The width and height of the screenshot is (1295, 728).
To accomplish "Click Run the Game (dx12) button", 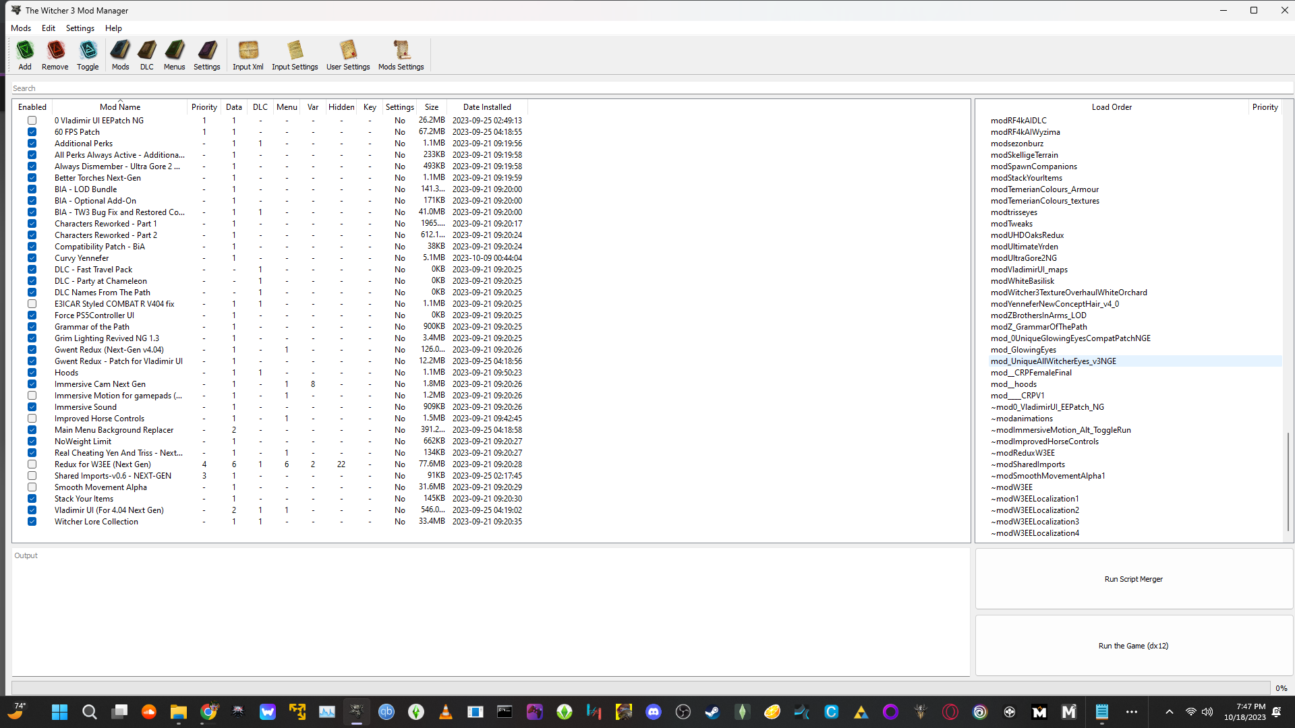I will (1134, 646).
